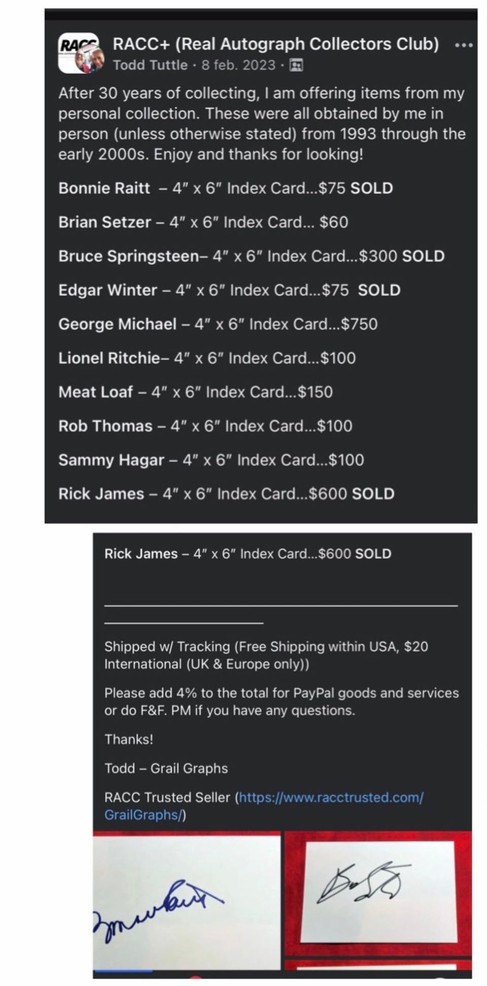The image size is (487, 986).
Task: Click the Sammy Hagar $100 listing line
Action: pos(211,460)
